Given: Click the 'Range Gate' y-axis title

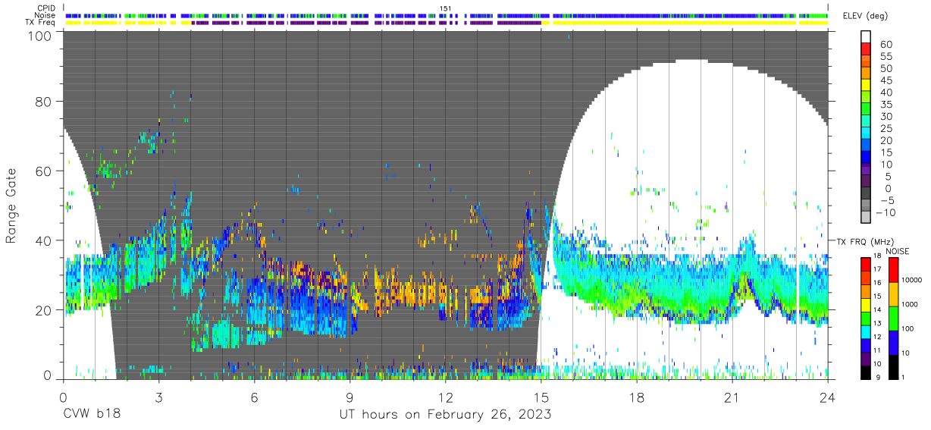Looking at the screenshot, I should pos(11,206).
